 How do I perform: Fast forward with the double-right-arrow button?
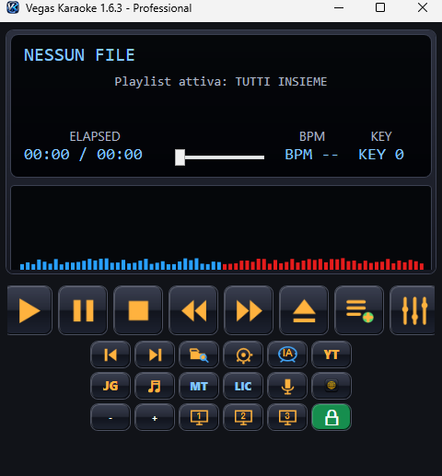pyautogui.click(x=249, y=310)
